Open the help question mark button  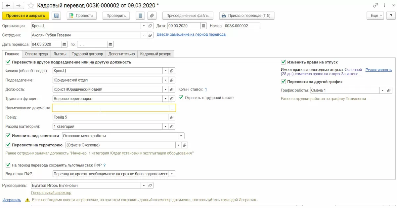[x=391, y=16]
